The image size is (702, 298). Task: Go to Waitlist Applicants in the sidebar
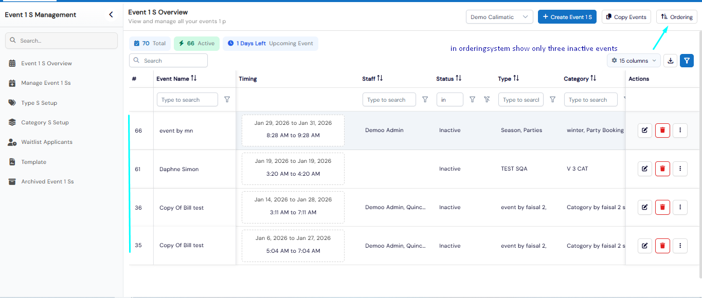coord(47,142)
